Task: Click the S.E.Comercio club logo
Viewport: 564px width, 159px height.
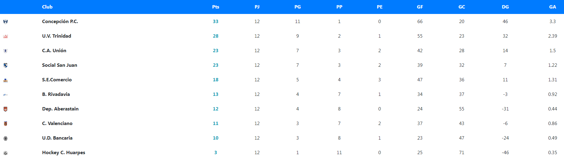Action: click(5, 80)
